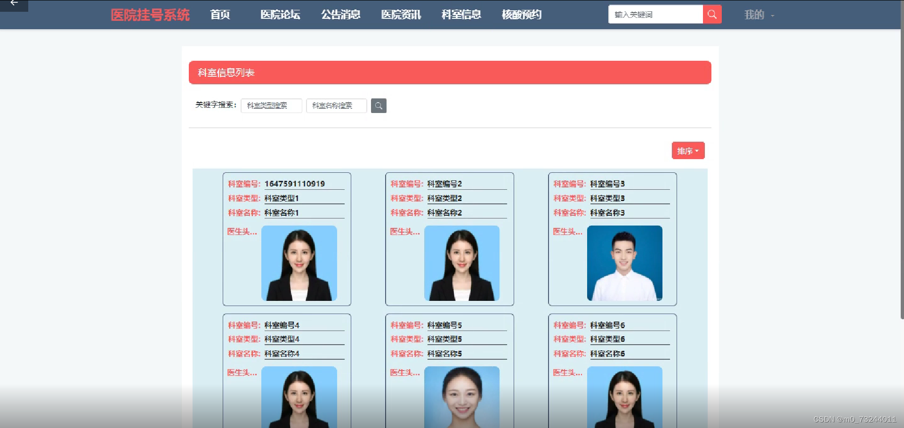This screenshot has width=904, height=428.
Task: Click the text 科室名称1
Action: click(x=282, y=213)
